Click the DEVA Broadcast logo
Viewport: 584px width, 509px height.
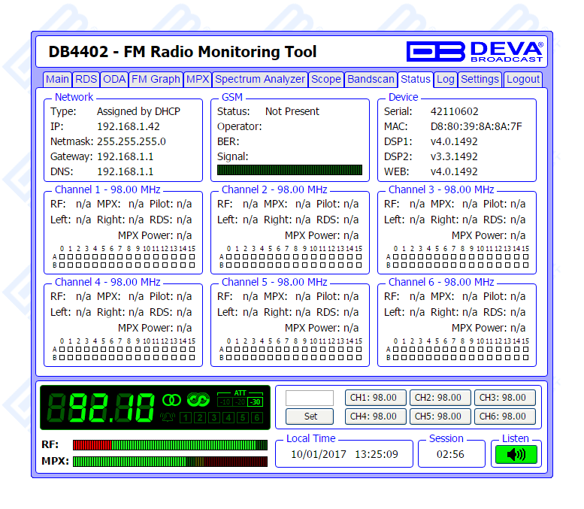pos(474,51)
